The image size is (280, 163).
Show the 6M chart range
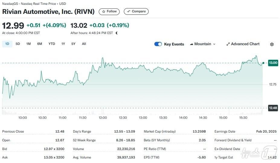pos(40,44)
